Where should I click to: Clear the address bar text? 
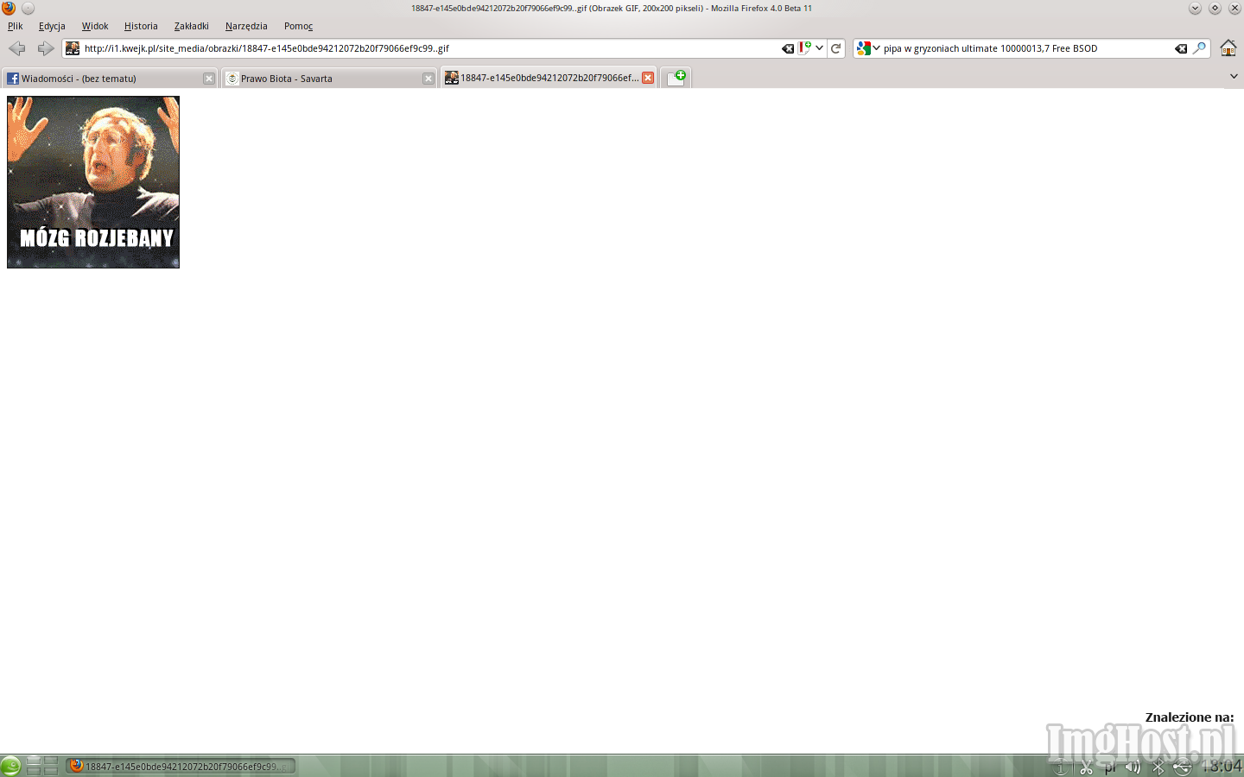pos(788,49)
